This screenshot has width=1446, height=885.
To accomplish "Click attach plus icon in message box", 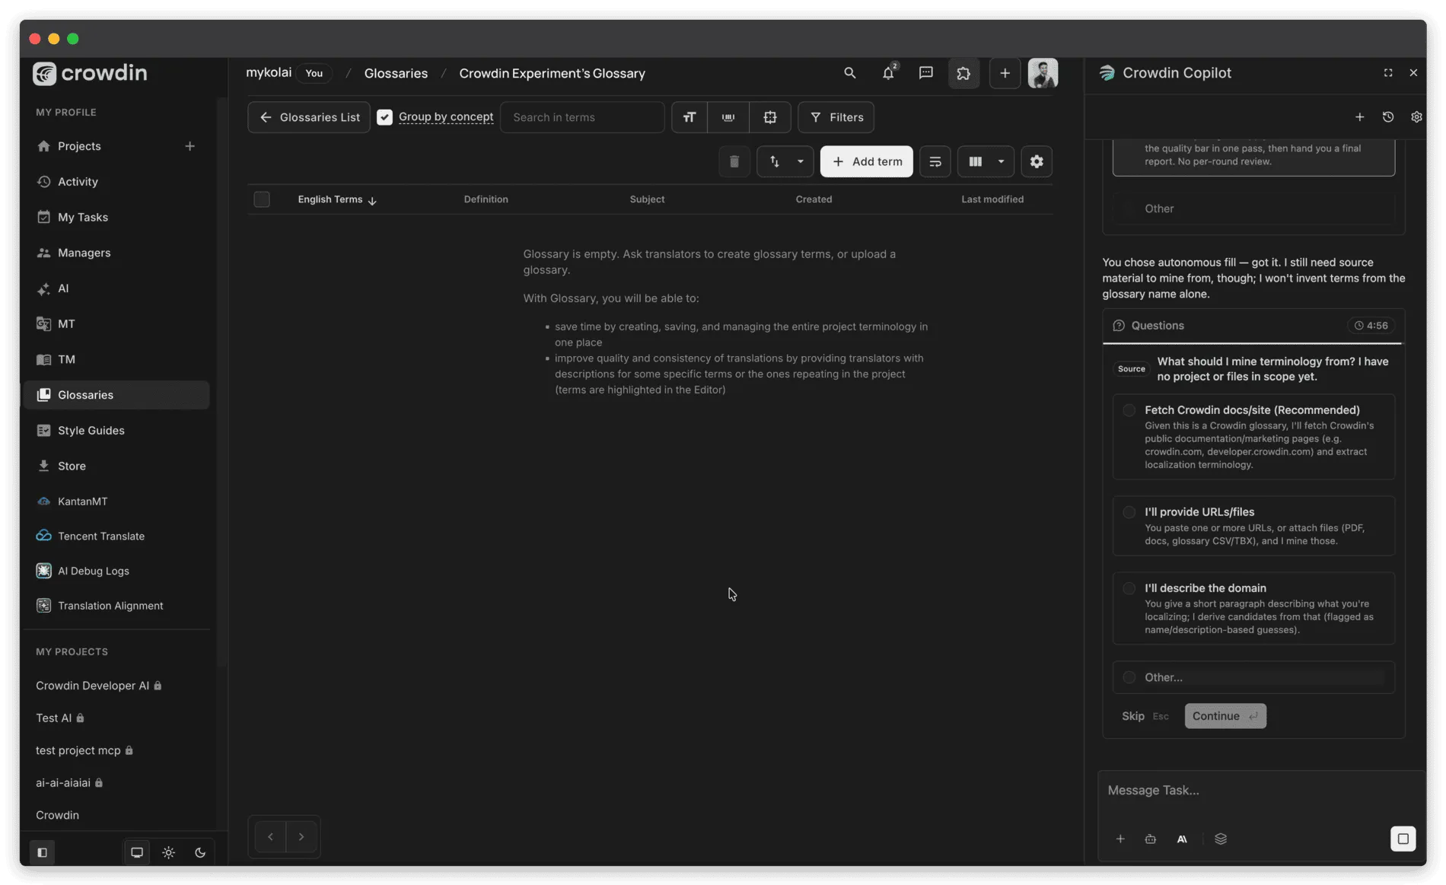I will (1120, 839).
